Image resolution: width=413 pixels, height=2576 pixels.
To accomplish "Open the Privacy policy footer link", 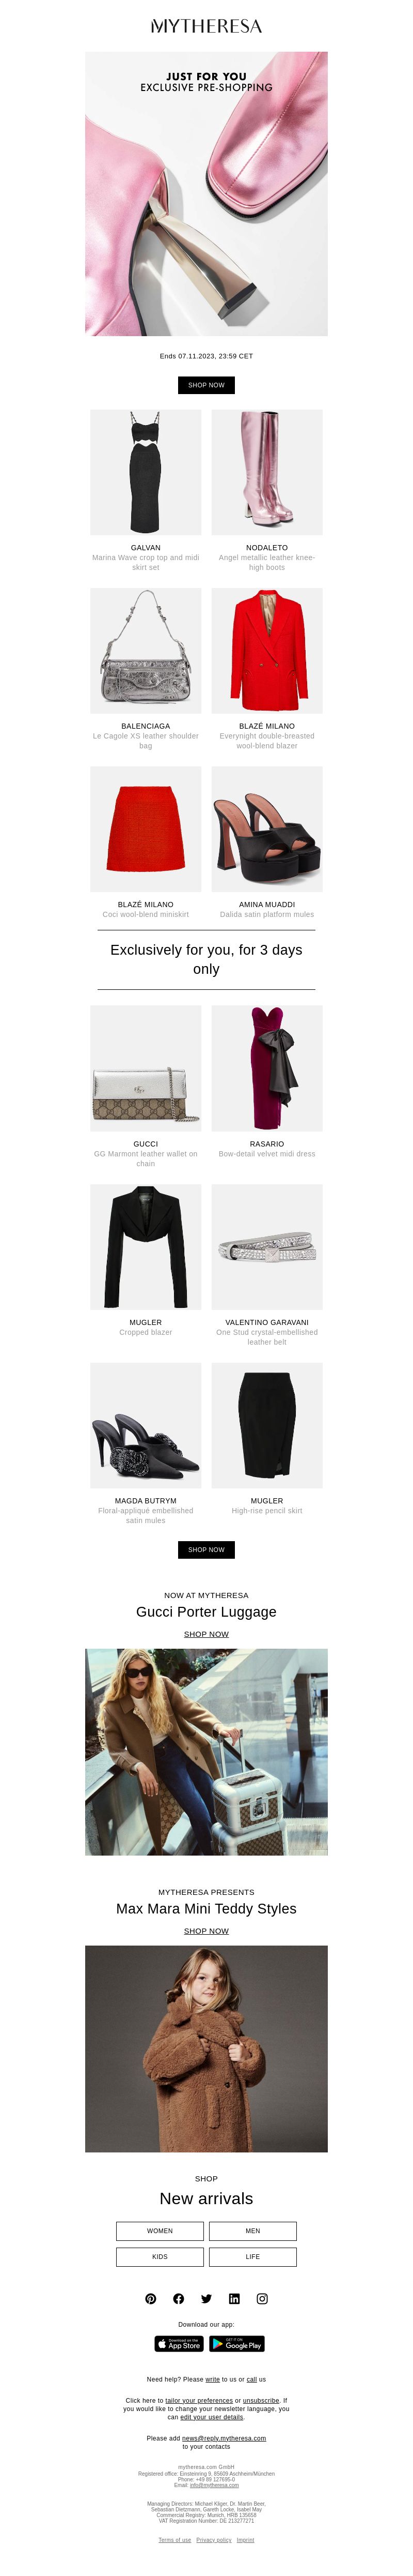I will point(214,2539).
